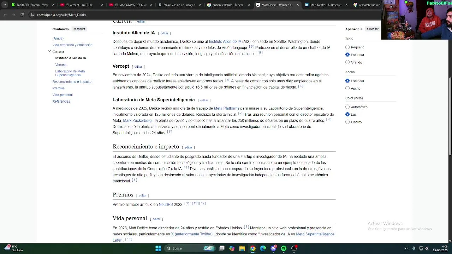Open Copilot from taskbar
Screen dimensions: 452x254
[x=232, y=248]
